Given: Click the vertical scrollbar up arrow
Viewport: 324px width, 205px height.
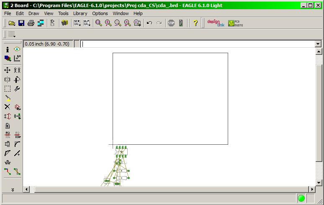Looking at the screenshot, I should pyautogui.click(x=319, y=51).
